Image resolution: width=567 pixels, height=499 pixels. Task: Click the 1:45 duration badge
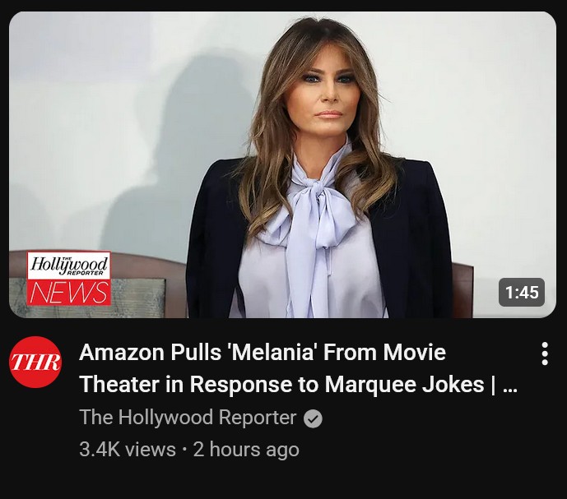tap(522, 293)
